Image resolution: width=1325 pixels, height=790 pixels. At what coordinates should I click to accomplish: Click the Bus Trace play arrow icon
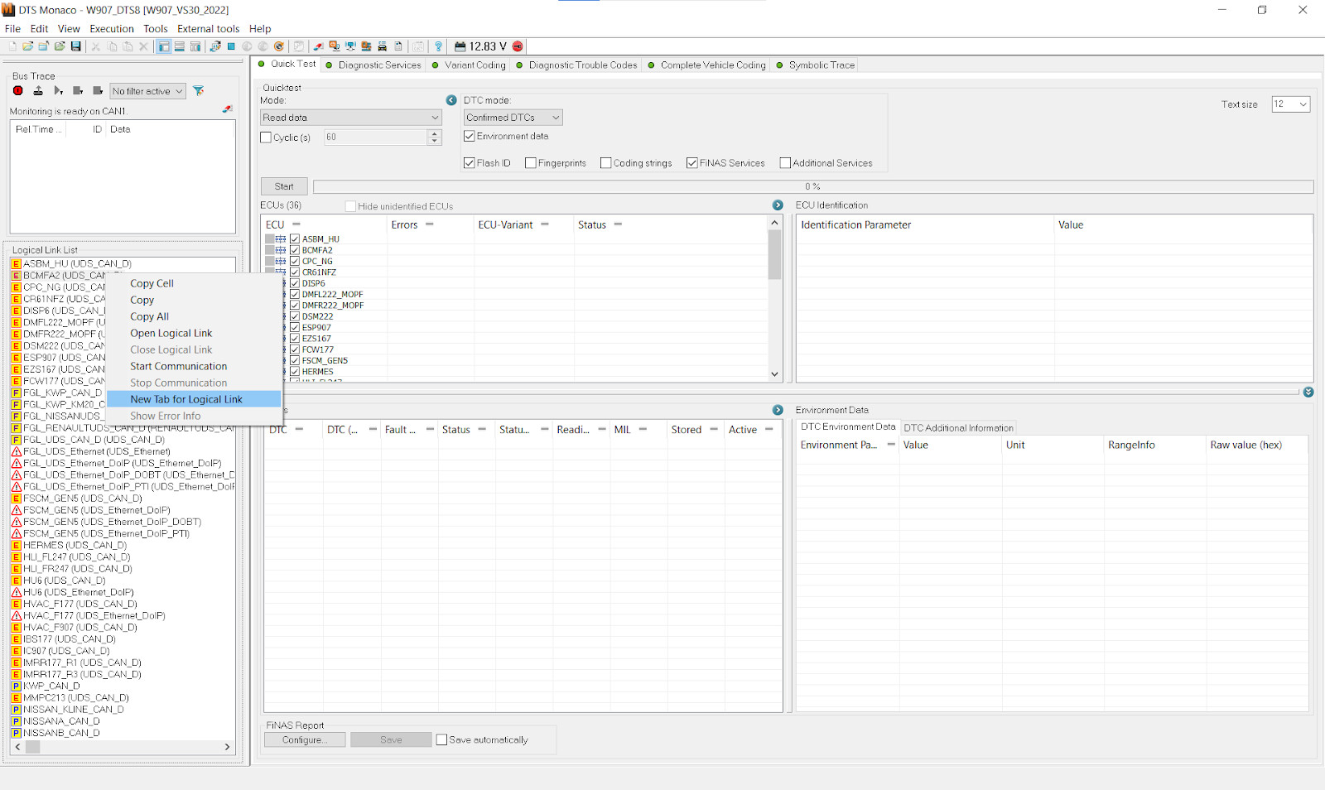58,91
